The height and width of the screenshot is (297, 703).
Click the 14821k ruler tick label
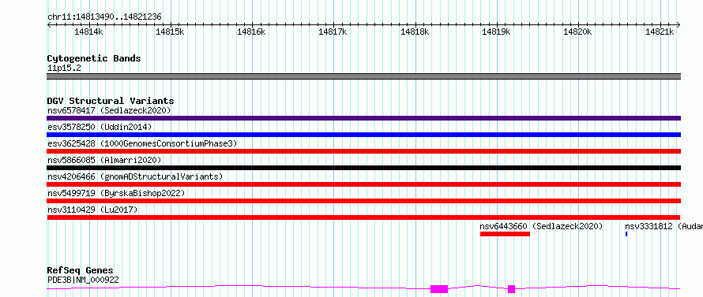click(x=659, y=32)
